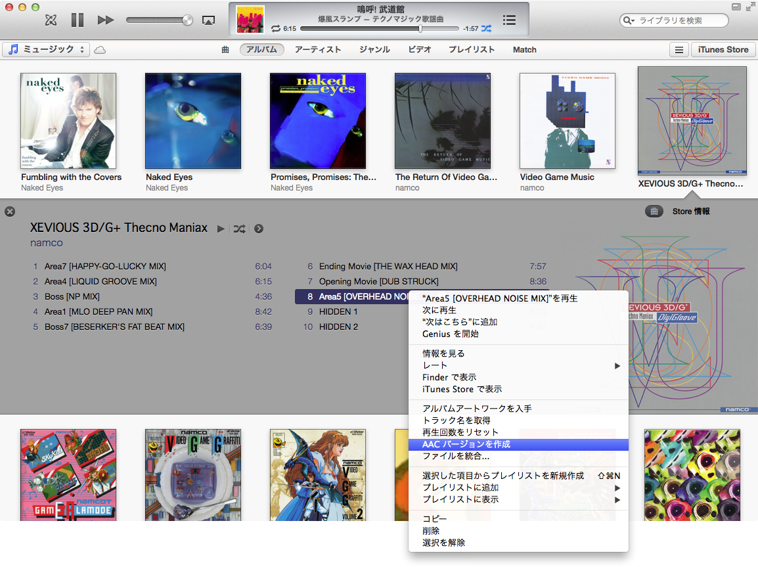
Task: Shuffle the XEVIOUS 3D/G+ album
Action: click(239, 229)
